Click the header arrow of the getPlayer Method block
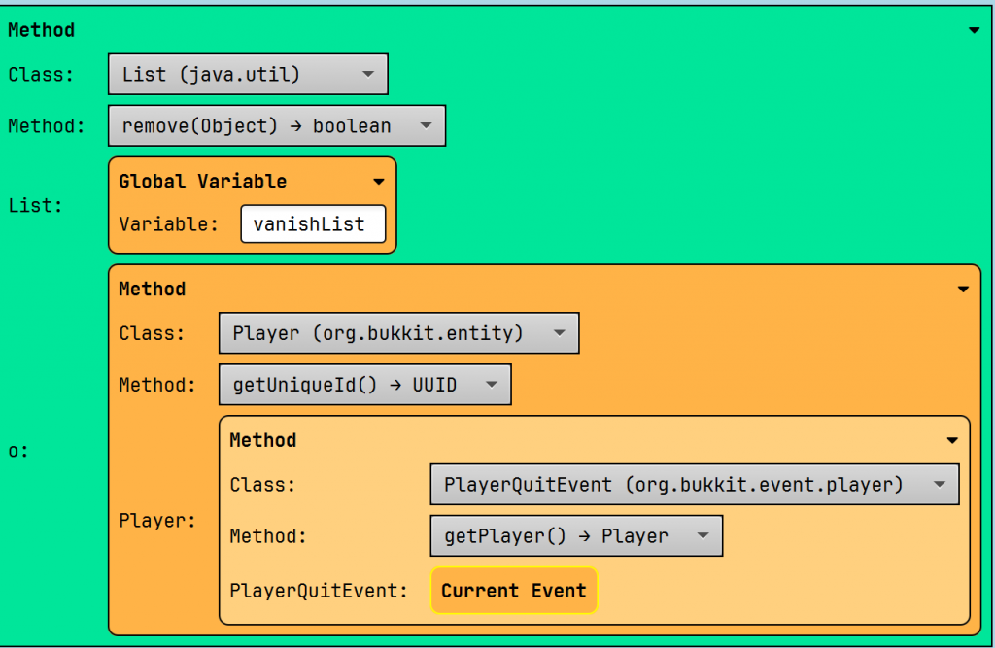This screenshot has width=995, height=648. [952, 441]
